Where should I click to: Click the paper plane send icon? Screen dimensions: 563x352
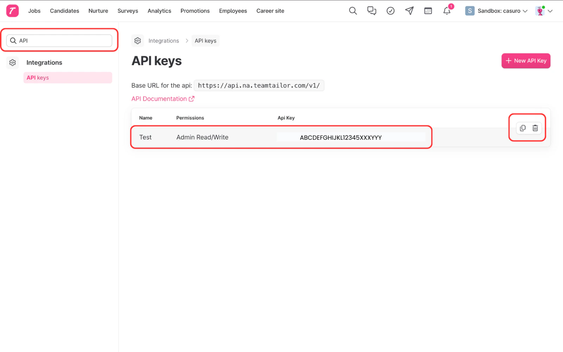pyautogui.click(x=409, y=11)
